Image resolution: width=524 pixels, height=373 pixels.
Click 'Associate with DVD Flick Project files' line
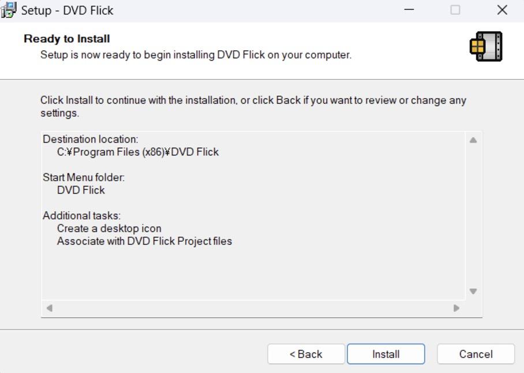tap(144, 241)
